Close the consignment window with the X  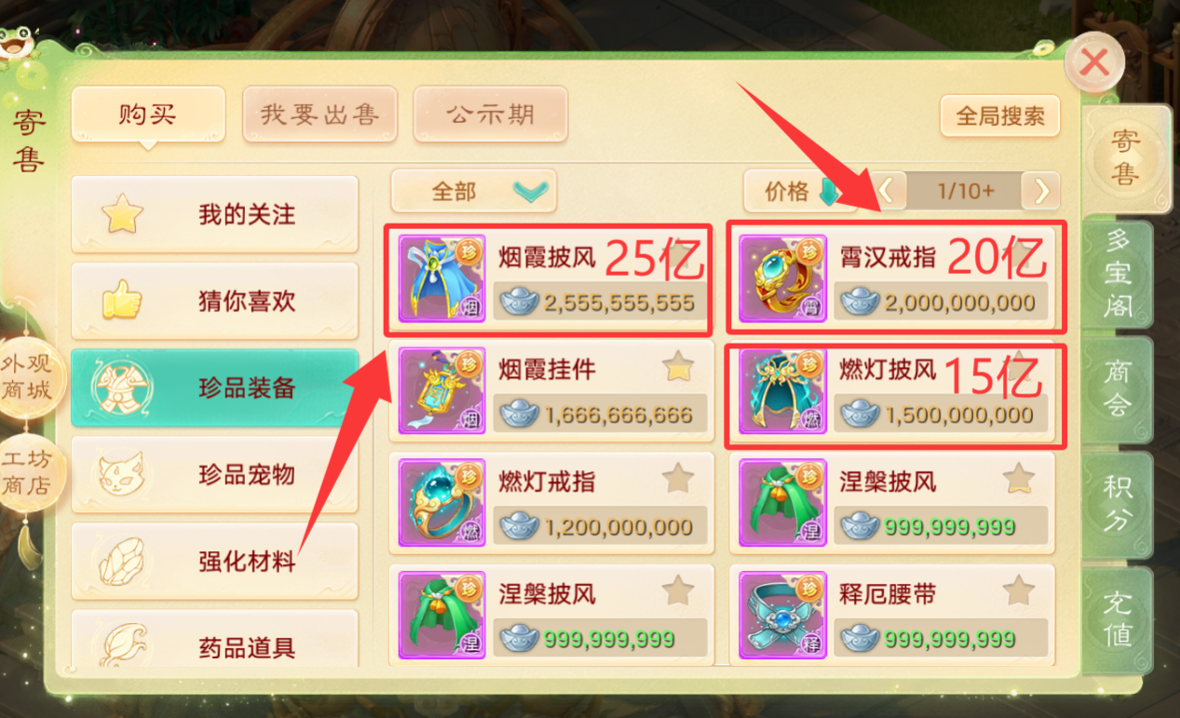[x=1094, y=63]
